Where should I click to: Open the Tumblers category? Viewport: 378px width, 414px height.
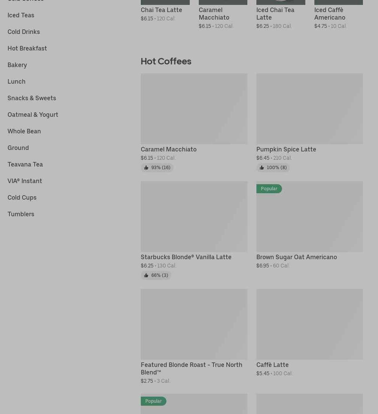[x=21, y=214]
